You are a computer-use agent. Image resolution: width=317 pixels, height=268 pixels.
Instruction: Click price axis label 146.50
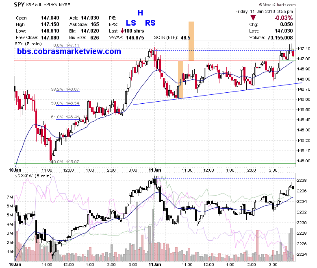tap(304, 109)
